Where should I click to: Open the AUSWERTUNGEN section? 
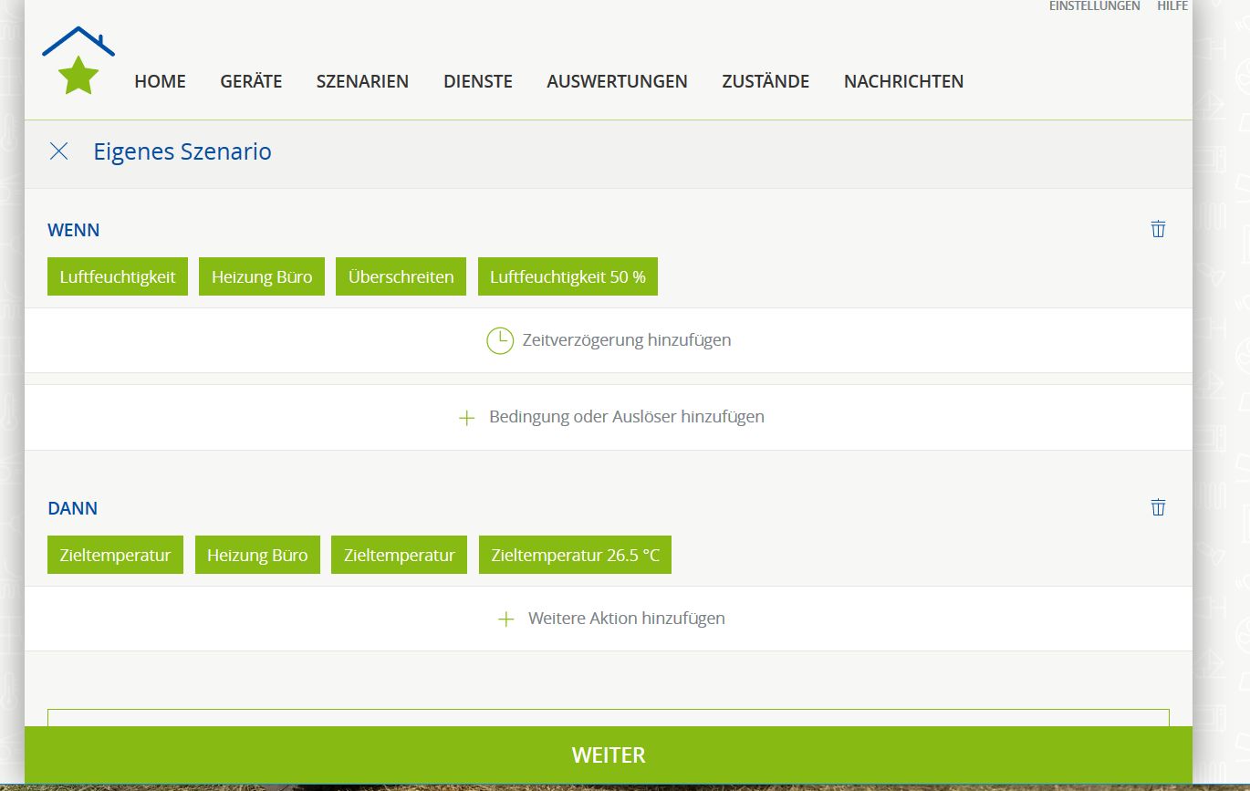(x=617, y=81)
